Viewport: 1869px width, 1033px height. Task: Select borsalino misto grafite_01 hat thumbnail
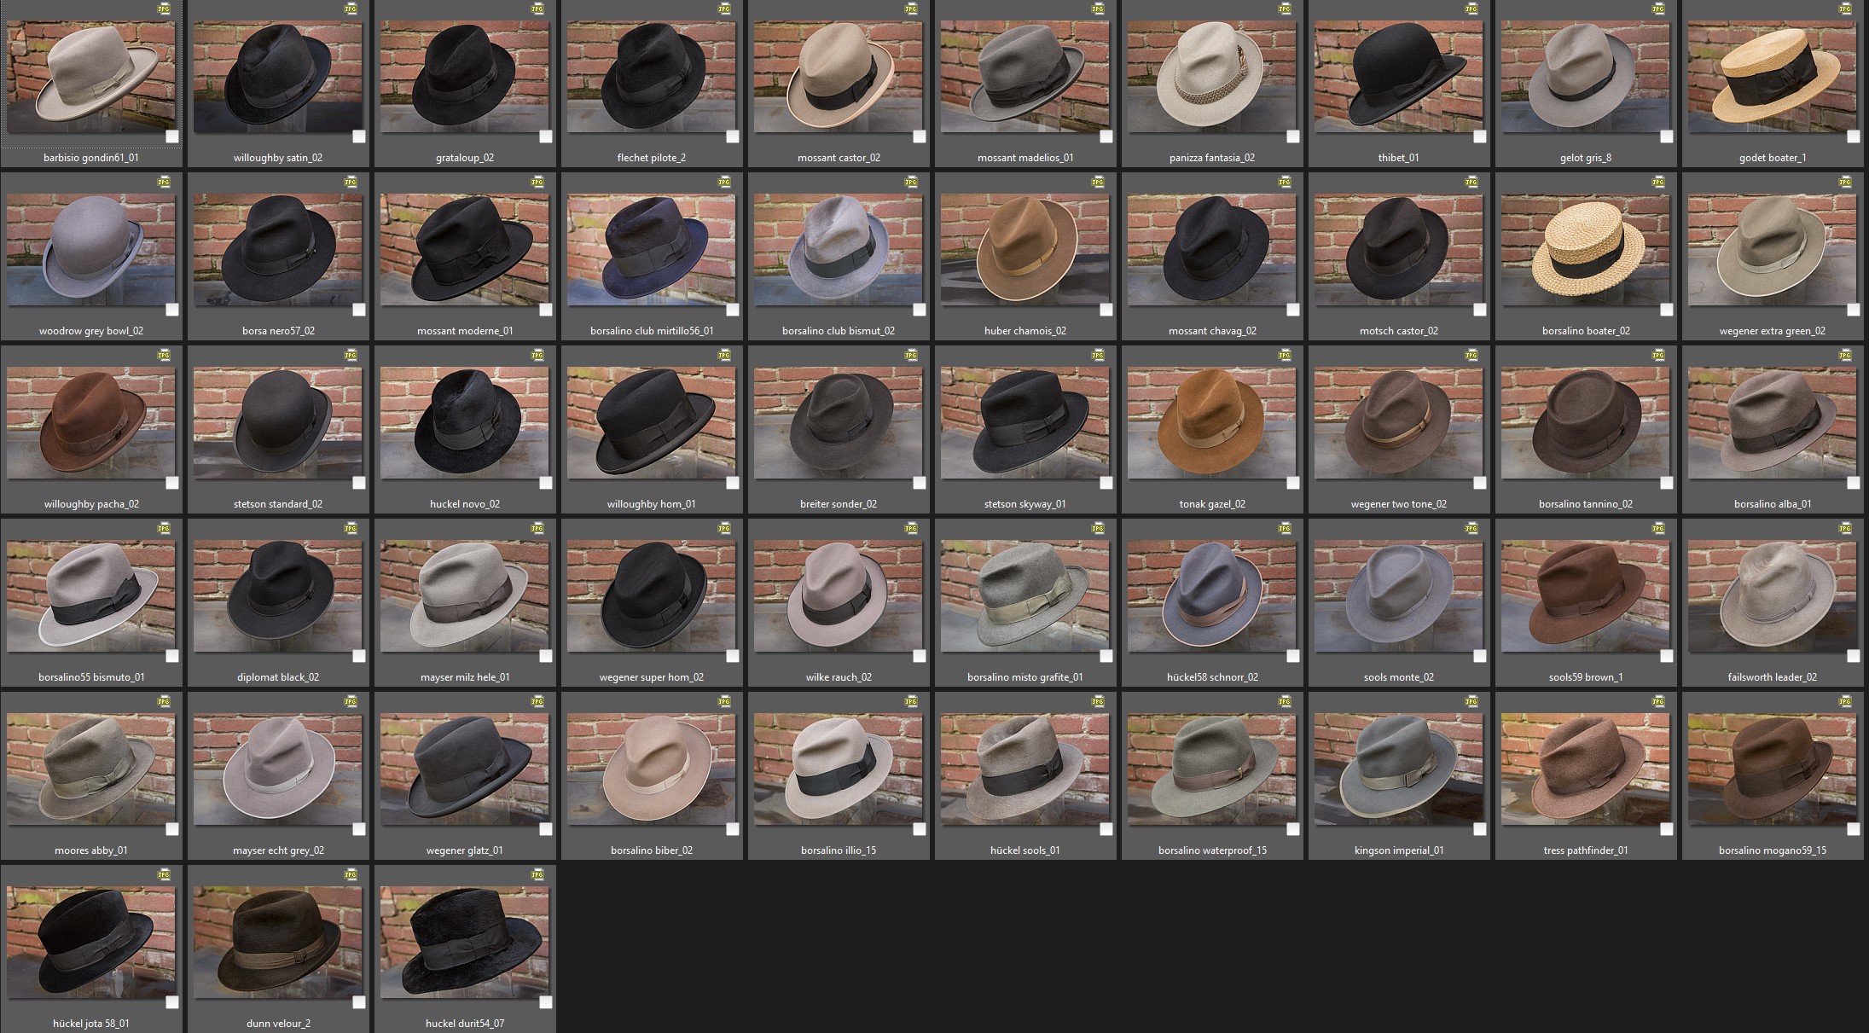point(1025,596)
